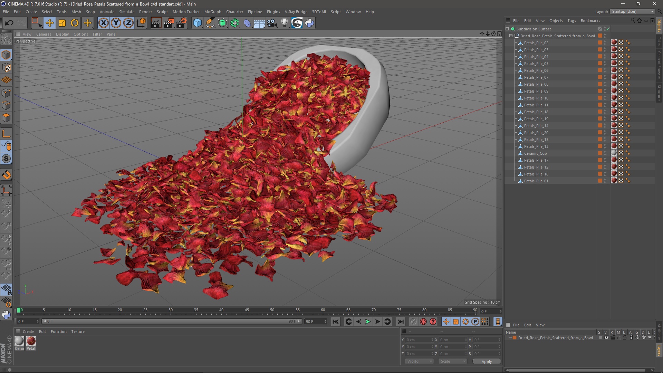The image size is (663, 373).
Task: Open the Objects manager Tags menu
Action: coord(571,21)
